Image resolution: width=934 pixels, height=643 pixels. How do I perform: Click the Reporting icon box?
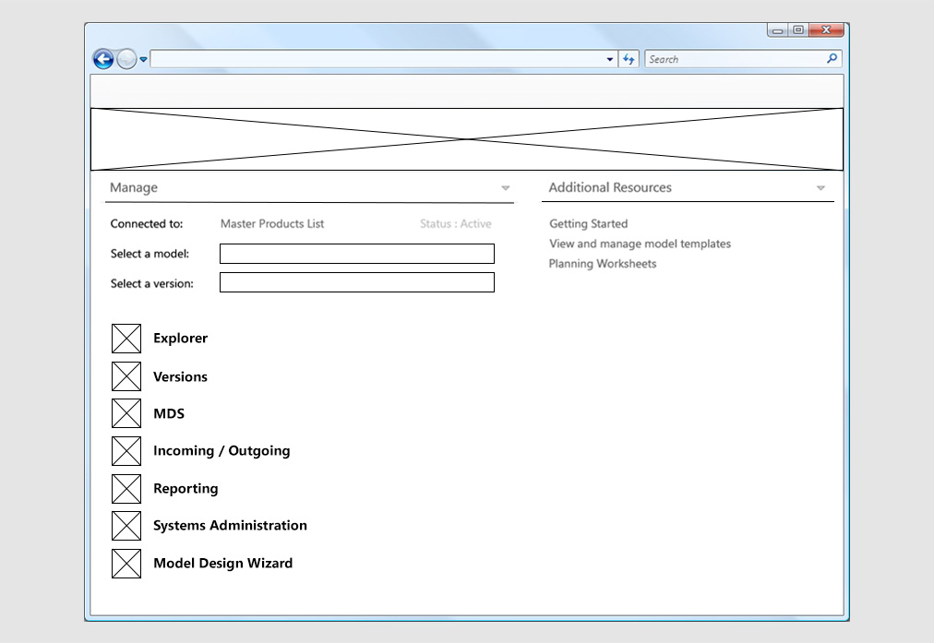126,489
